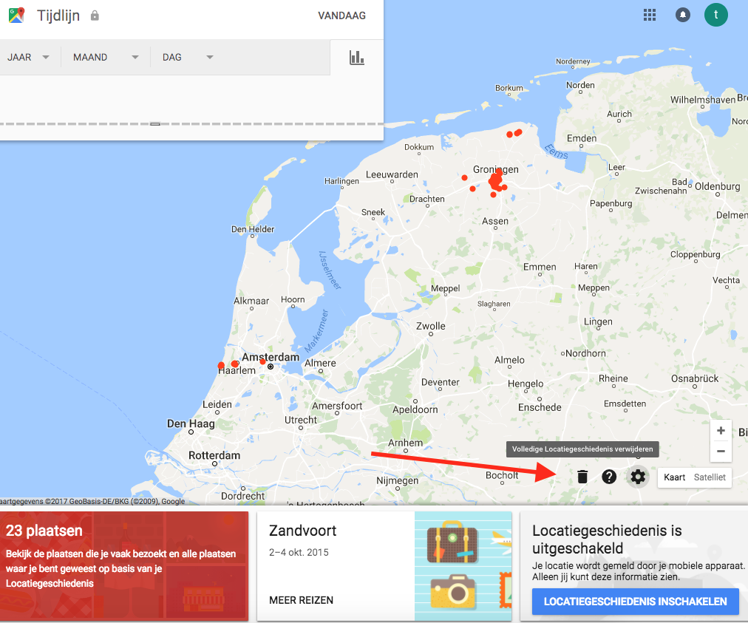This screenshot has width=748, height=623.
Task: Open the timeline bar chart view
Action: click(357, 57)
